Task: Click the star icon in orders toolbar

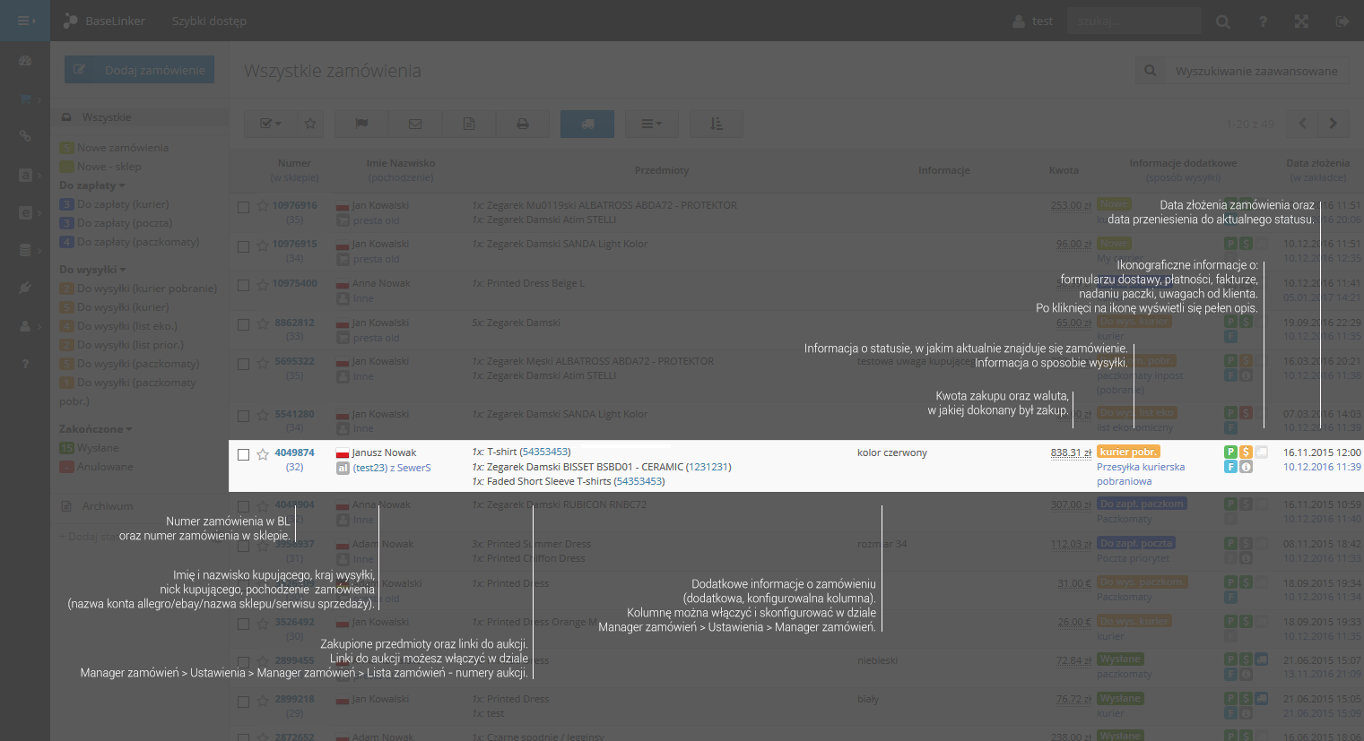Action: point(309,124)
